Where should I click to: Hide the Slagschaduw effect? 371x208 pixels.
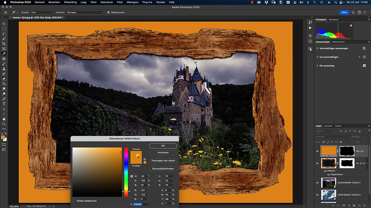tap(328, 174)
